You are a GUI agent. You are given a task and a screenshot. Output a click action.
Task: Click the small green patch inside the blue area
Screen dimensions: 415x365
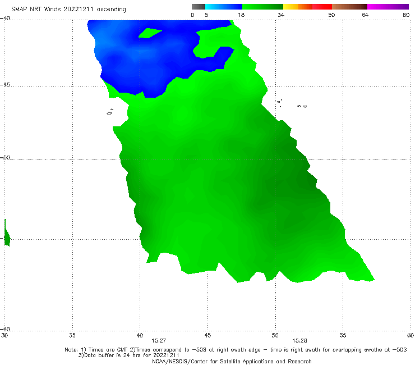(149, 33)
